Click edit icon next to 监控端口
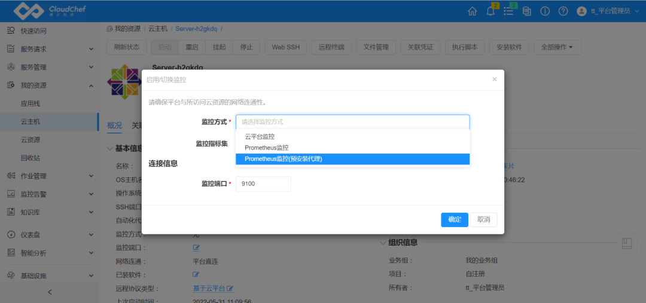Viewport: 646px width, 303px height. [196, 248]
